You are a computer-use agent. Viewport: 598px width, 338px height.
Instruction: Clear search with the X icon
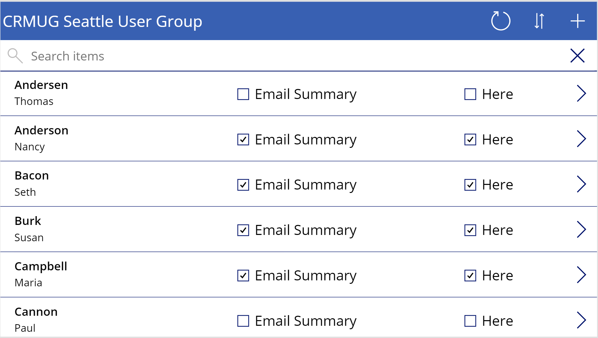577,56
